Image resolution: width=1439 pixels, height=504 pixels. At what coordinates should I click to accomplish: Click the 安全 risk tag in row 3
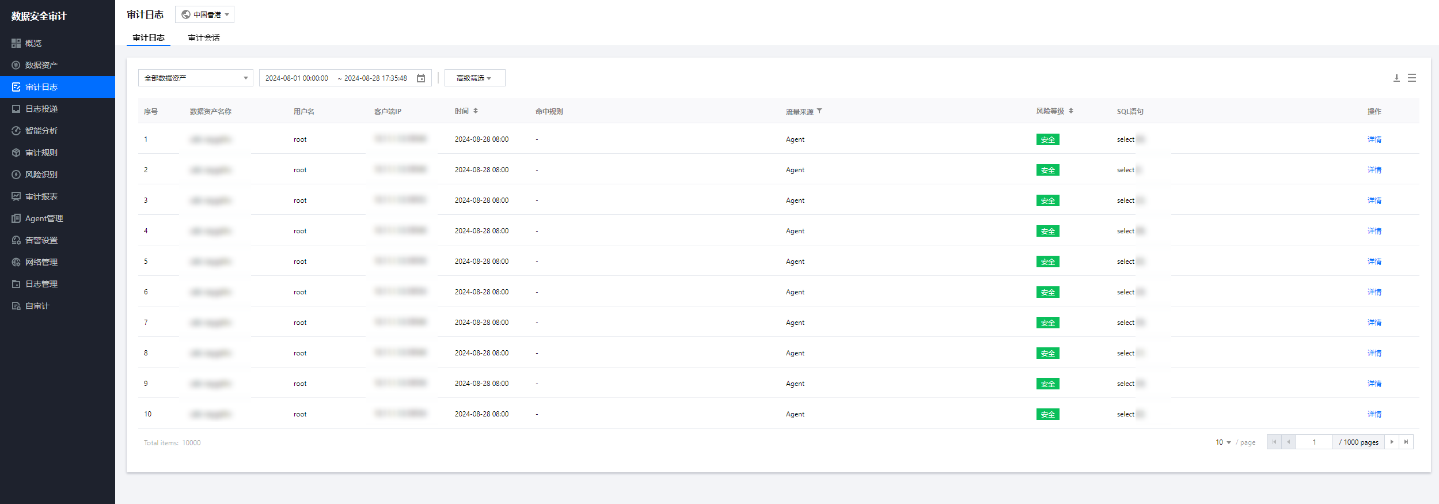tap(1048, 200)
